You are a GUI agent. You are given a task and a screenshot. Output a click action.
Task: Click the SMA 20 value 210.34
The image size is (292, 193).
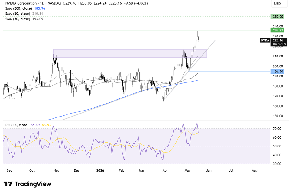(x=38, y=14)
